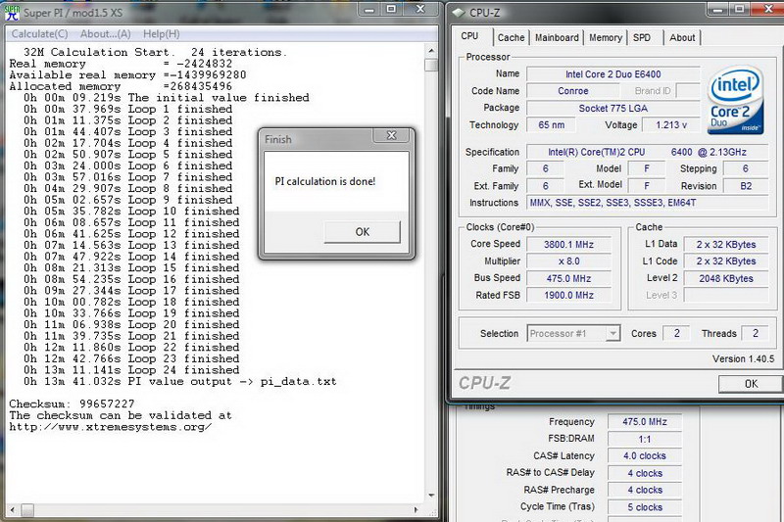
Task: Minimize the CPU-Z window
Action: pos(718,10)
